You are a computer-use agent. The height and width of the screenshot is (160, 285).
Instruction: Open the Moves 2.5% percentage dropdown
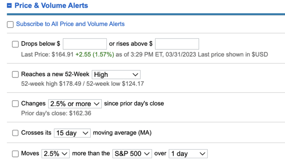coord(56,154)
